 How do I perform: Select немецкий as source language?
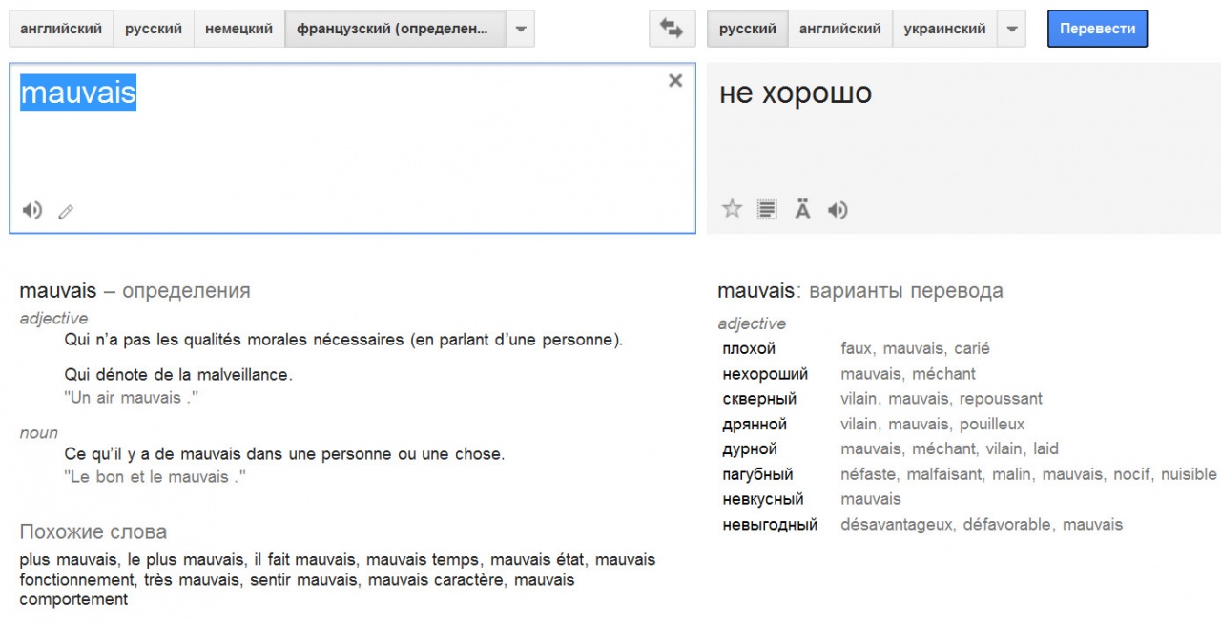pos(238,30)
